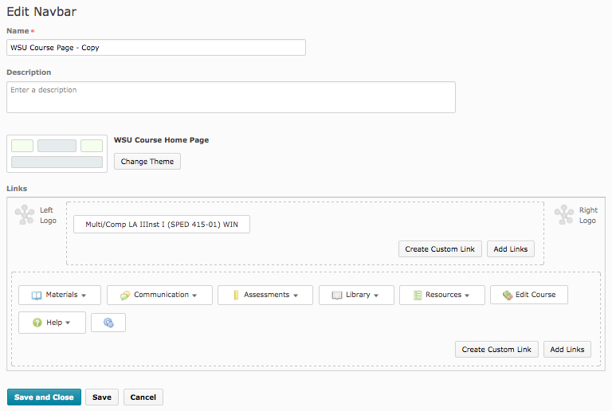Click the Edit Course icon
Screen dimensions: 612x411
(507, 295)
